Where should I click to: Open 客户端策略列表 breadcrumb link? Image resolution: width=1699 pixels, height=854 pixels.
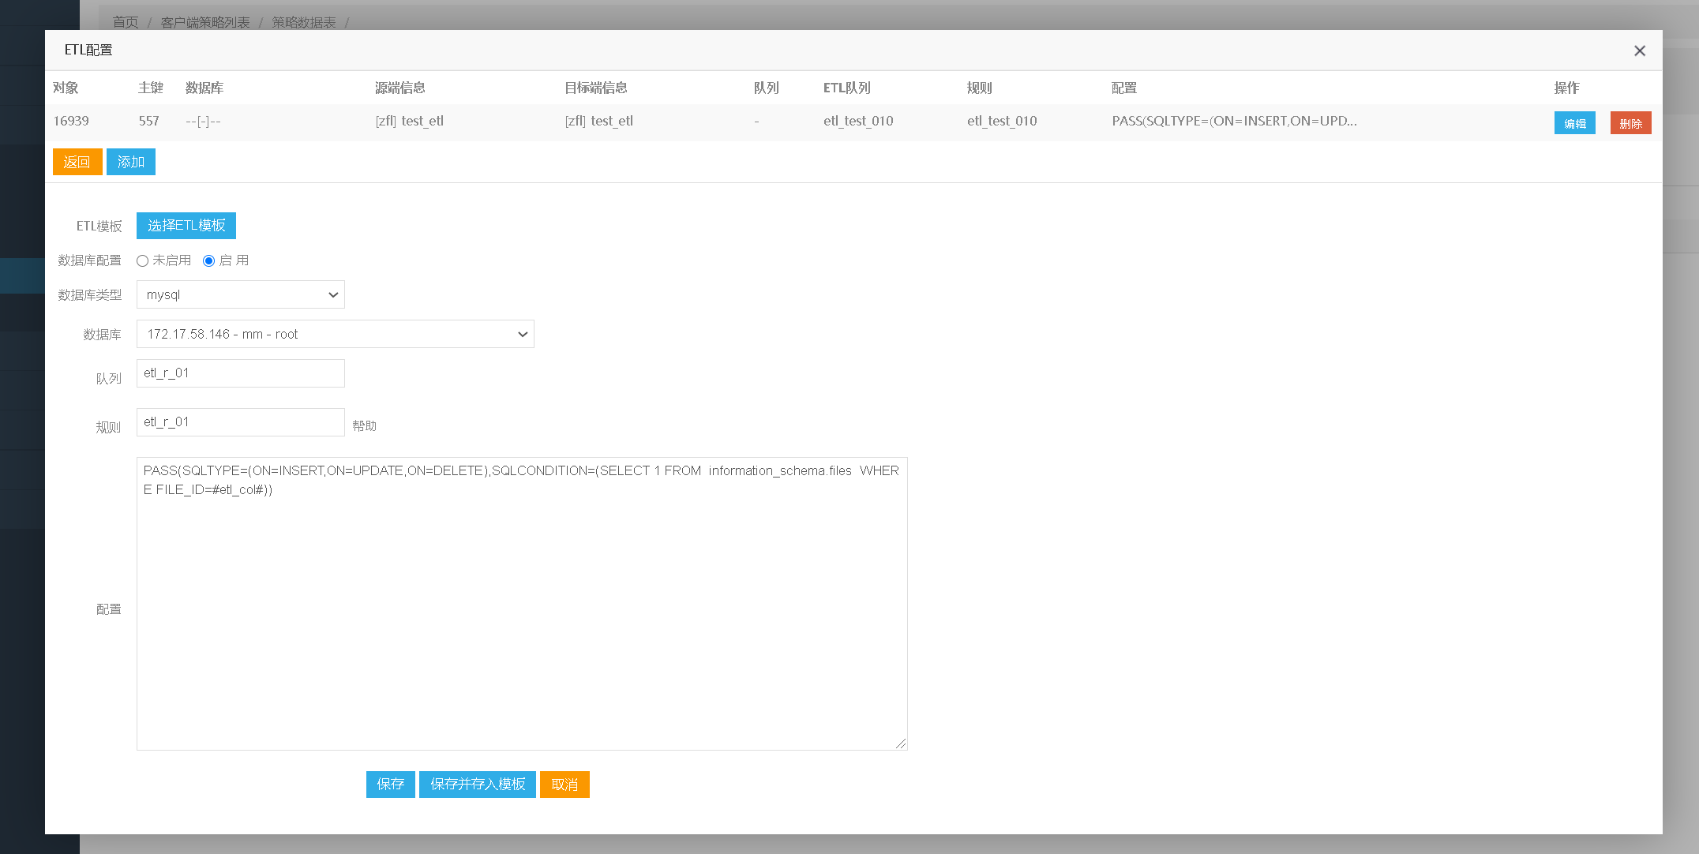point(205,22)
